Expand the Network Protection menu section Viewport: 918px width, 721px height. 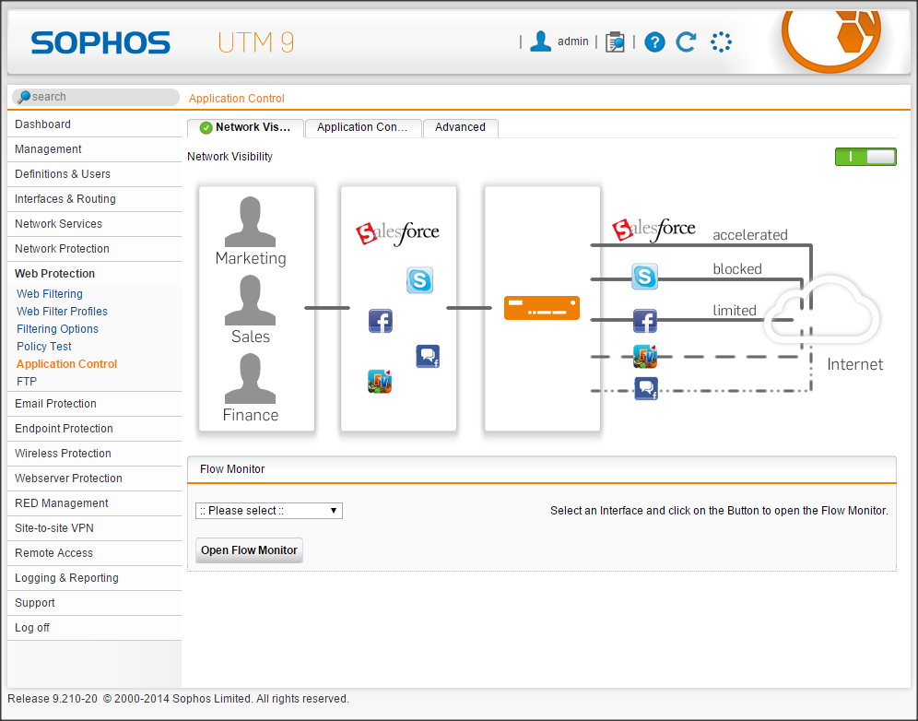62,249
